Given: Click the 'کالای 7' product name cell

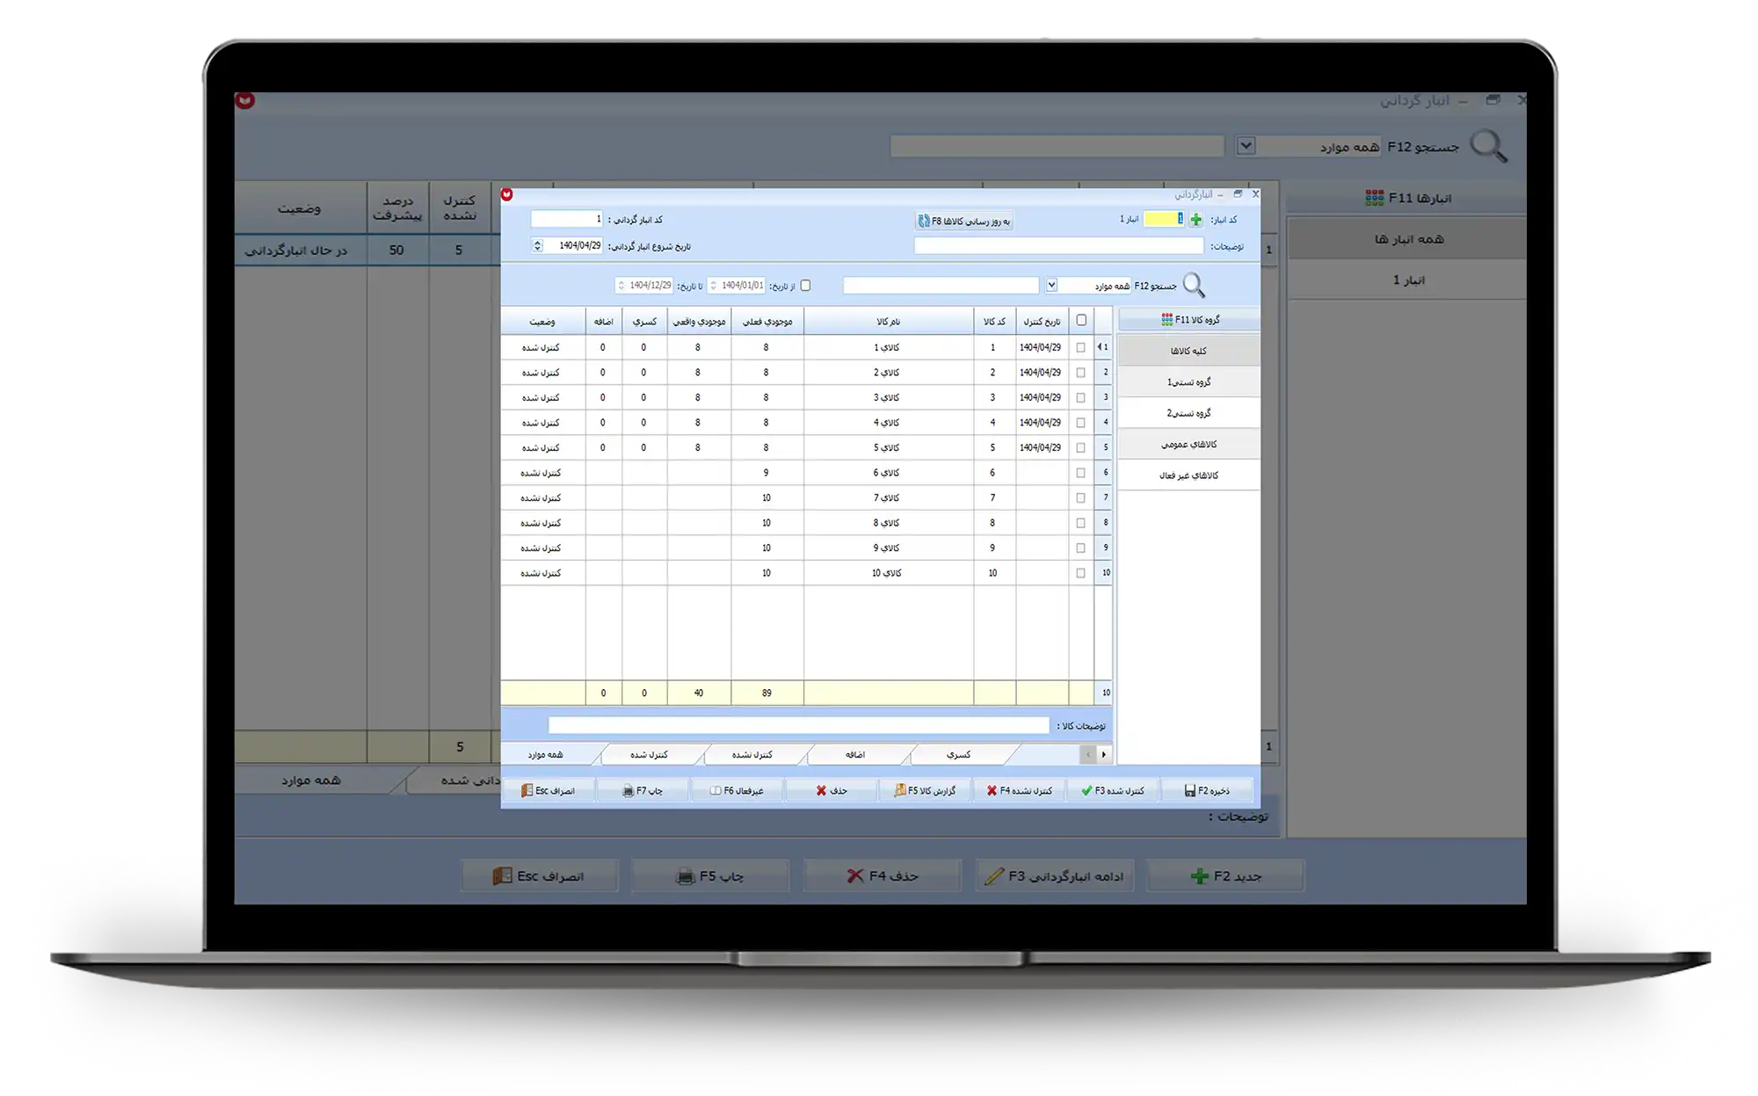Looking at the screenshot, I should (888, 498).
